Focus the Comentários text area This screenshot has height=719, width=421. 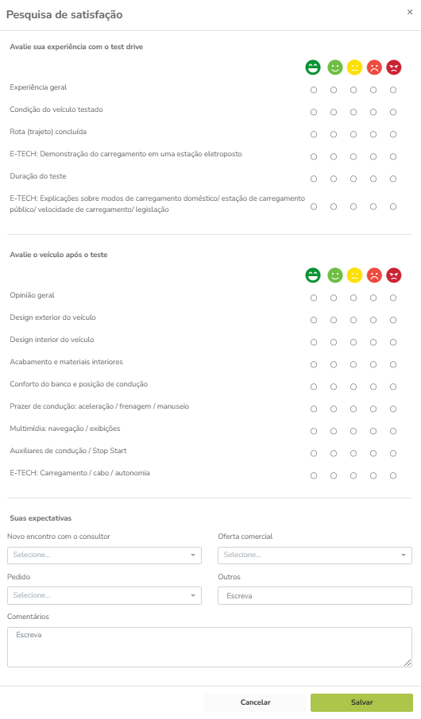point(210,647)
